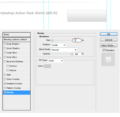Click the style preview thumbnail
This screenshot has height=117, width=120.
coord(108,60)
